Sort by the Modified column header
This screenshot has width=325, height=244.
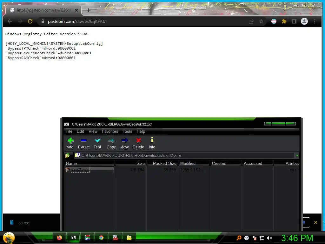point(194,163)
